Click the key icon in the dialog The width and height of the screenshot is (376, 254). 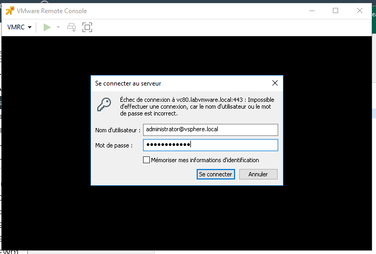click(x=104, y=104)
